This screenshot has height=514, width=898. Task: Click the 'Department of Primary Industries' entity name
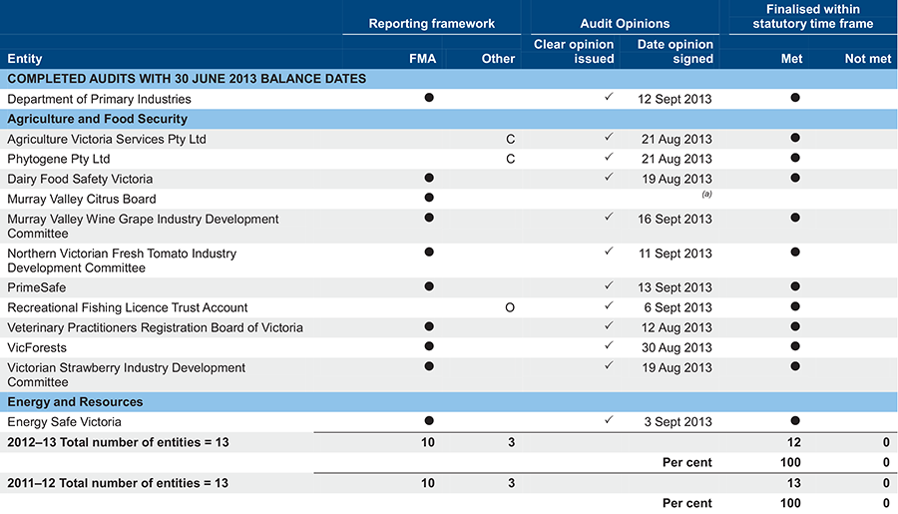(x=99, y=99)
